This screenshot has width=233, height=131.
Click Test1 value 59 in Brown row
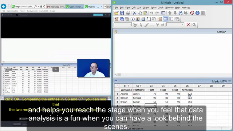click(151, 102)
